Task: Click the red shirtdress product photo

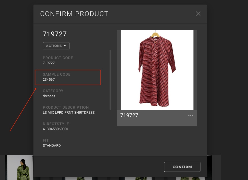Action: (157, 70)
